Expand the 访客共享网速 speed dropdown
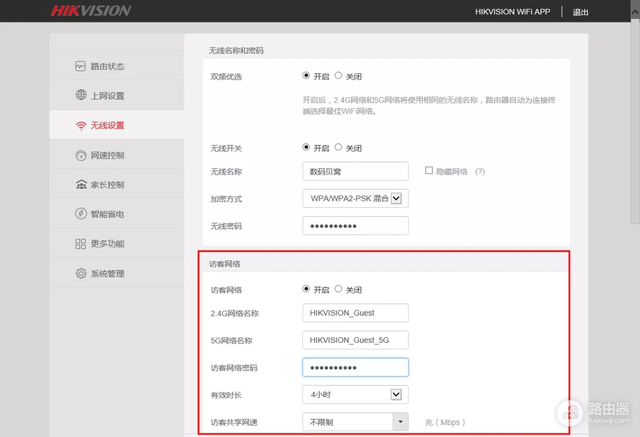The width and height of the screenshot is (640, 437). pyautogui.click(x=401, y=422)
